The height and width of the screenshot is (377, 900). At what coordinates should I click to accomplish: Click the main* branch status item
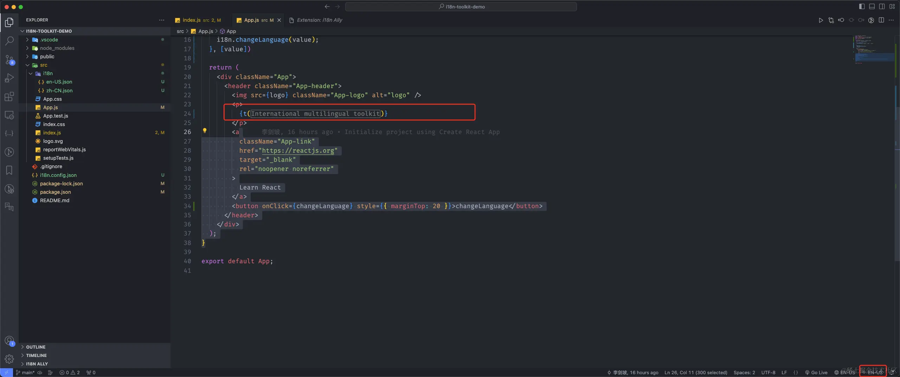(x=25, y=372)
